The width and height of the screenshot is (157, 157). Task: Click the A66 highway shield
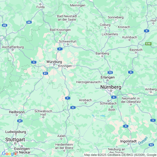[x=29, y=22]
